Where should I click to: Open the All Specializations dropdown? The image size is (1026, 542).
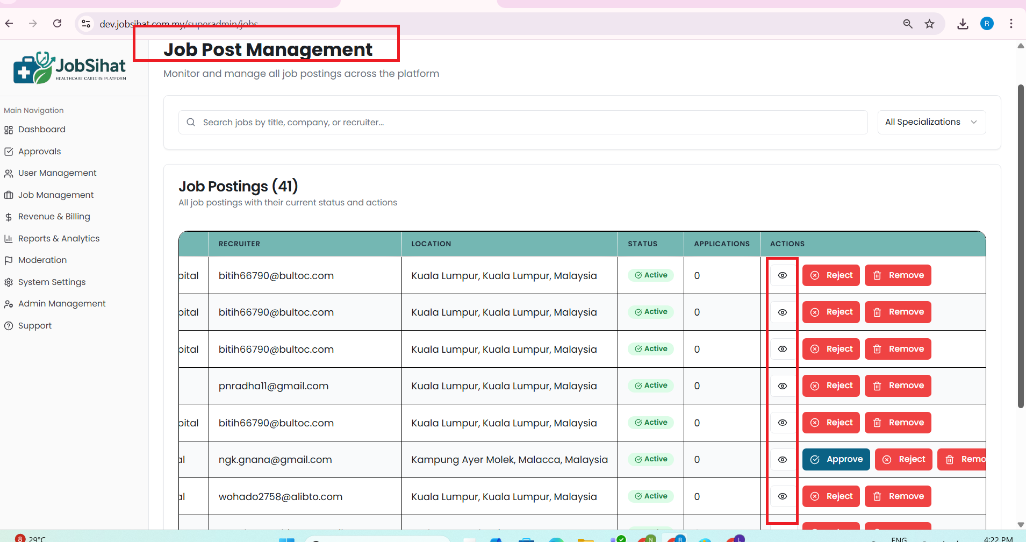(x=931, y=122)
